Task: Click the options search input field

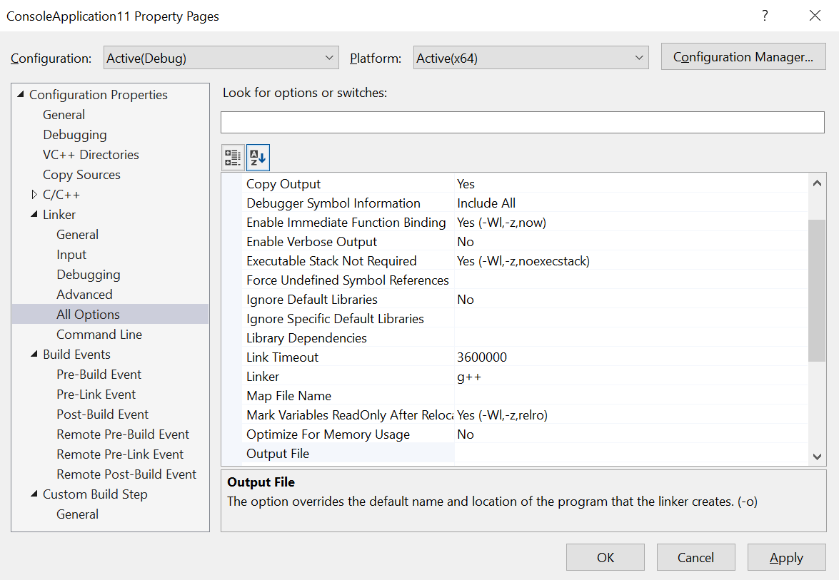Action: (x=522, y=123)
